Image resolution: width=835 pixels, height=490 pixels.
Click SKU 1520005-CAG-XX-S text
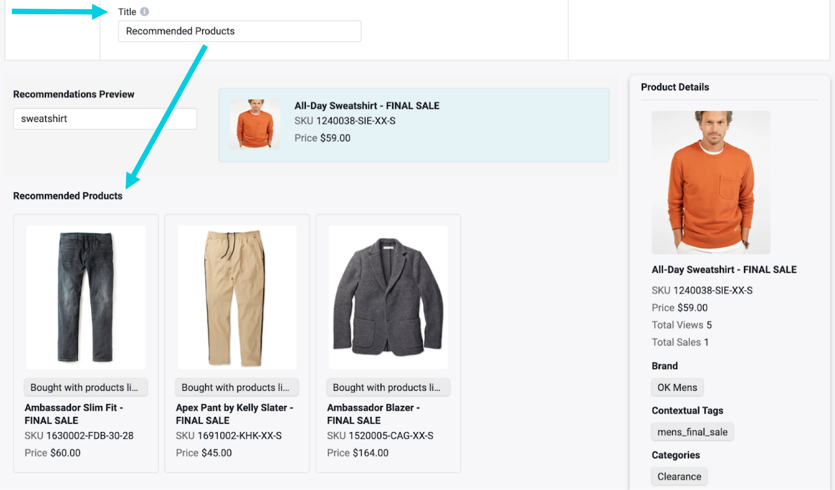click(380, 435)
